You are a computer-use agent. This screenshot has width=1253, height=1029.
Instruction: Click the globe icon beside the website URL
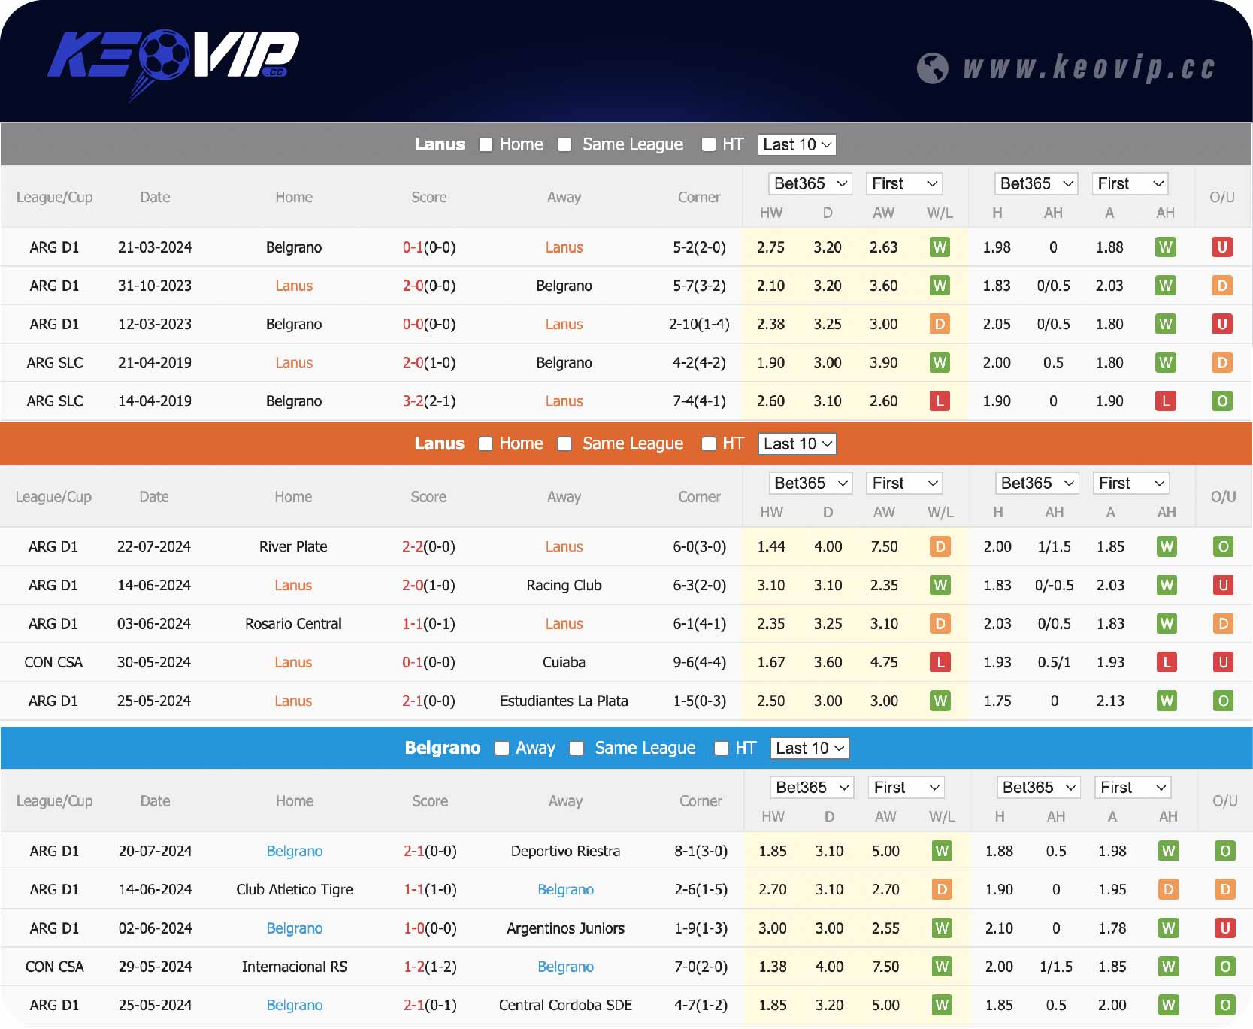[x=932, y=68]
